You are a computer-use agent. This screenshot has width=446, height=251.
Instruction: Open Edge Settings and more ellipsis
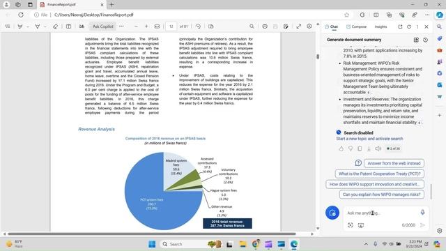pos(427,15)
